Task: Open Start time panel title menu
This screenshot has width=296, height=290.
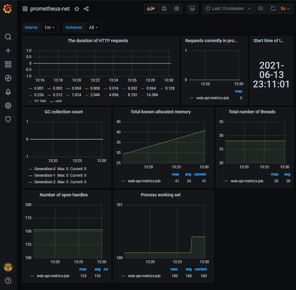Action: pyautogui.click(x=269, y=41)
